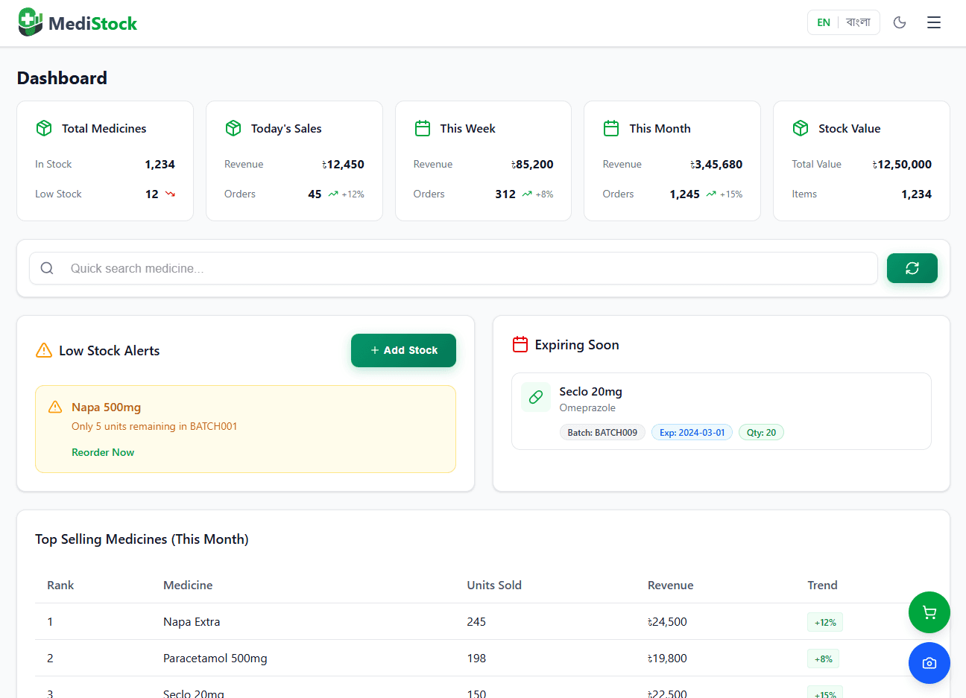966x698 pixels.
Task: Click the pill icon next to Seclo 20mg
Action: point(535,397)
